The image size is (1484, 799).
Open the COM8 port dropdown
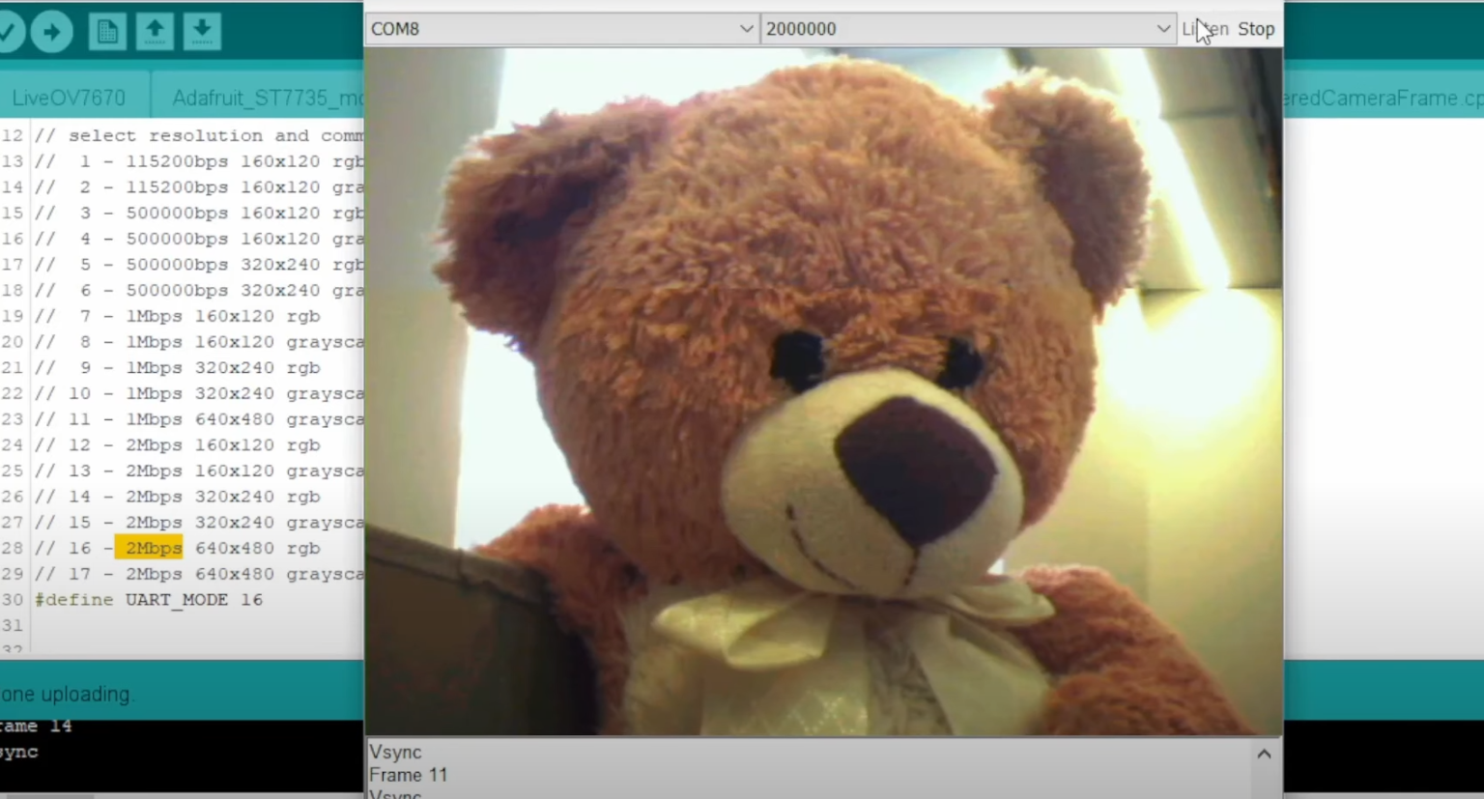[x=561, y=29]
